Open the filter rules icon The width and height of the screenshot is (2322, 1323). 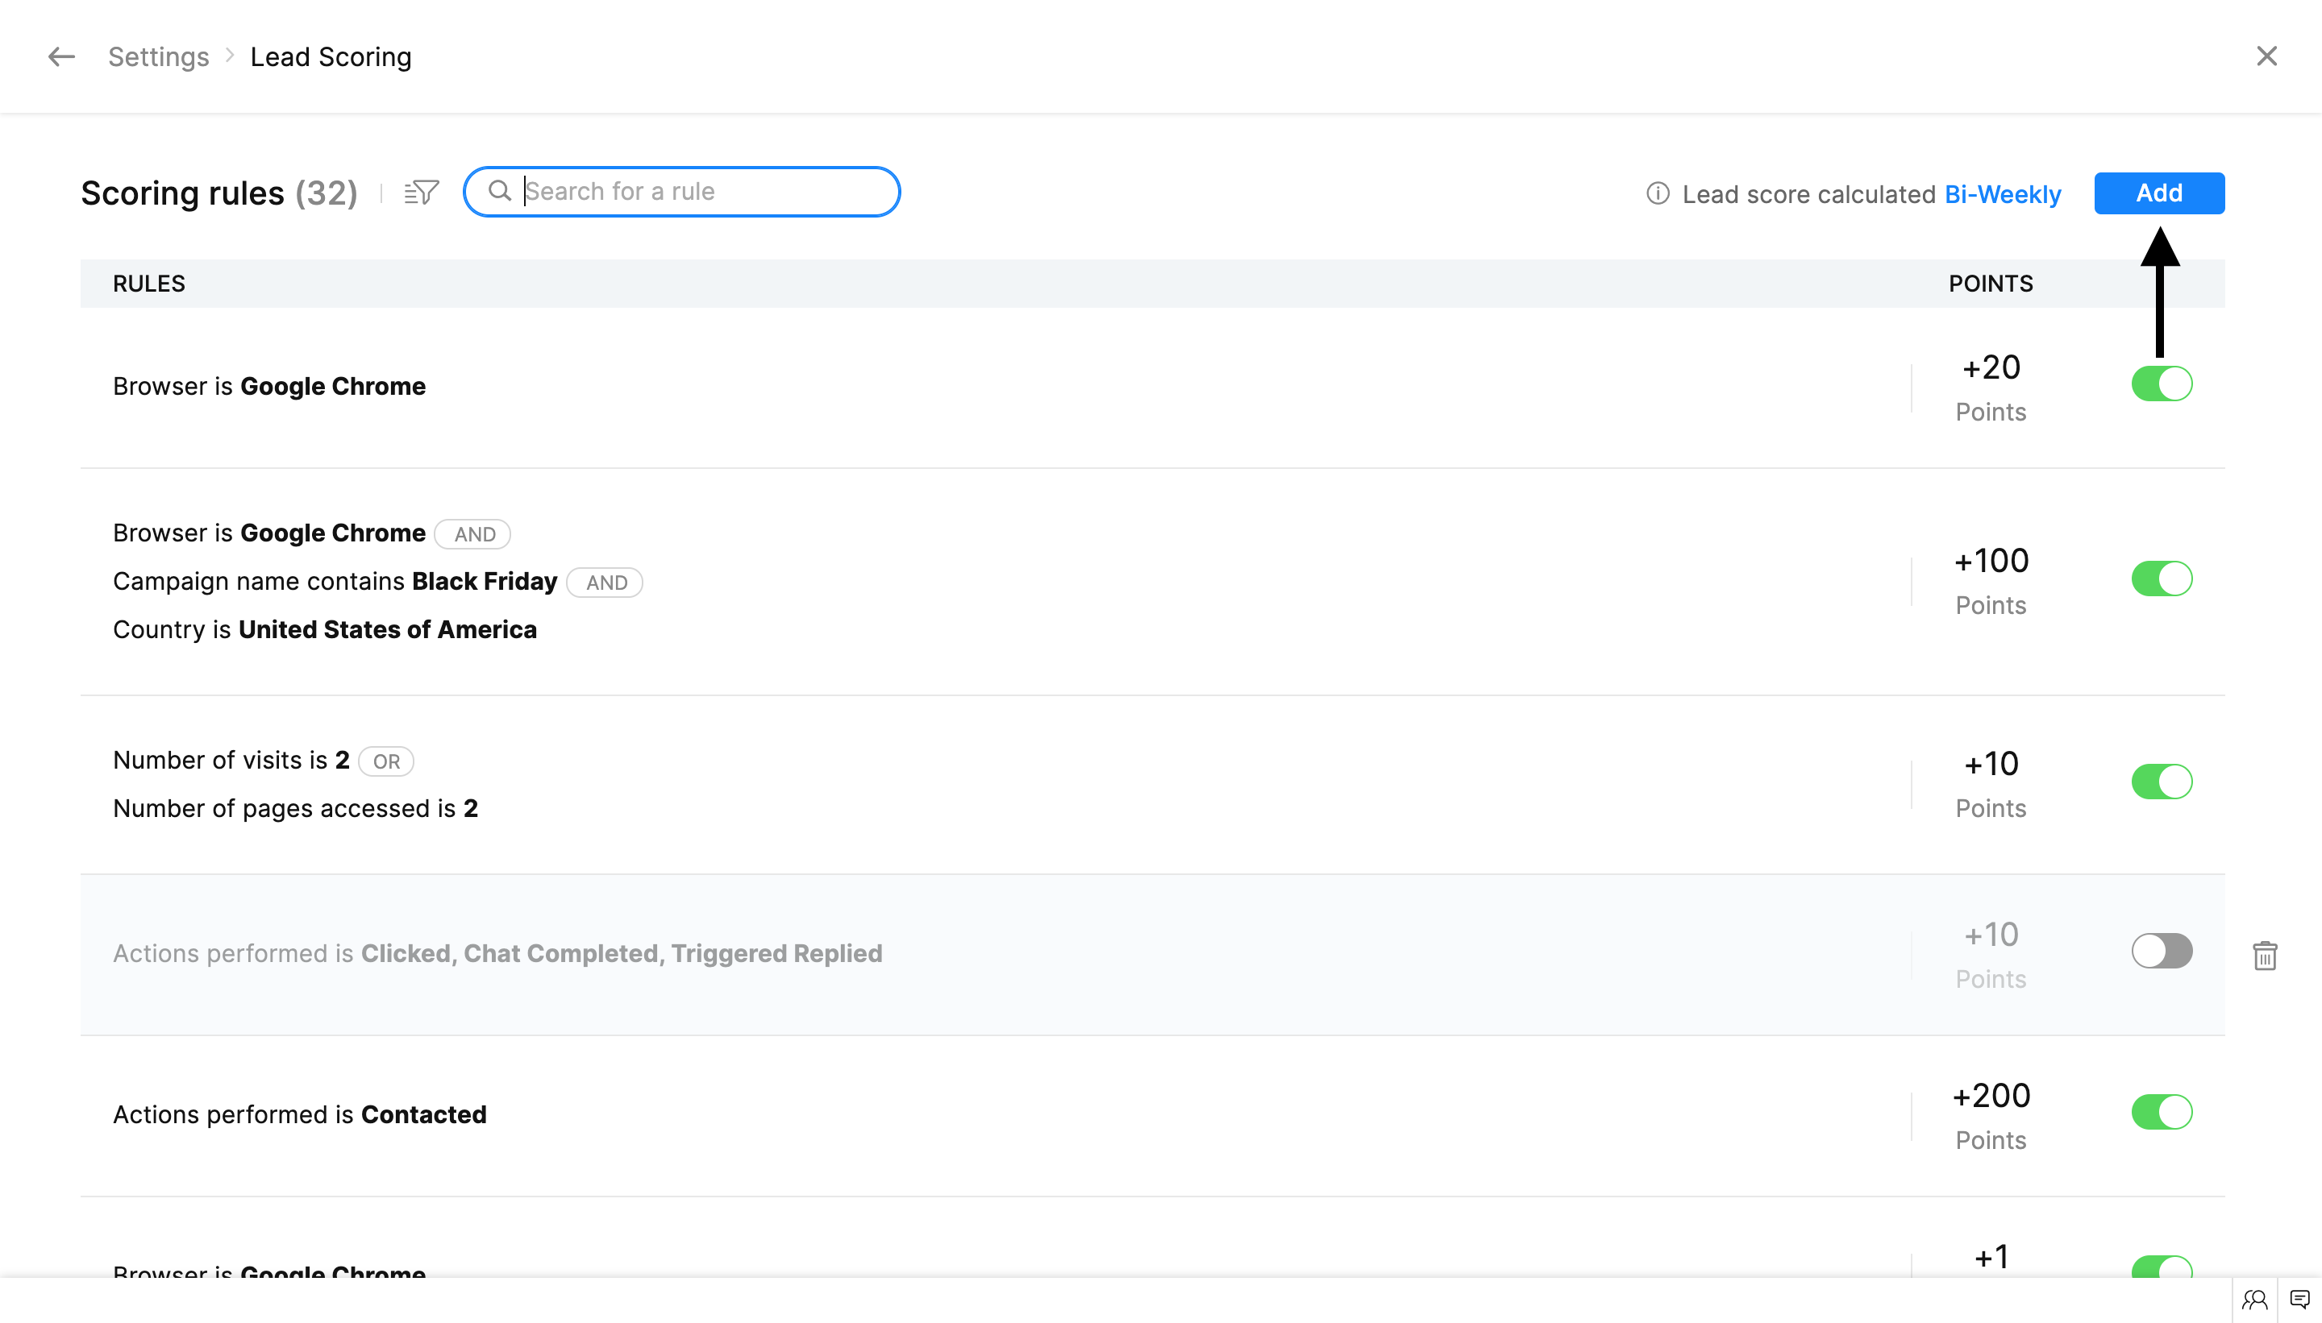click(x=421, y=192)
